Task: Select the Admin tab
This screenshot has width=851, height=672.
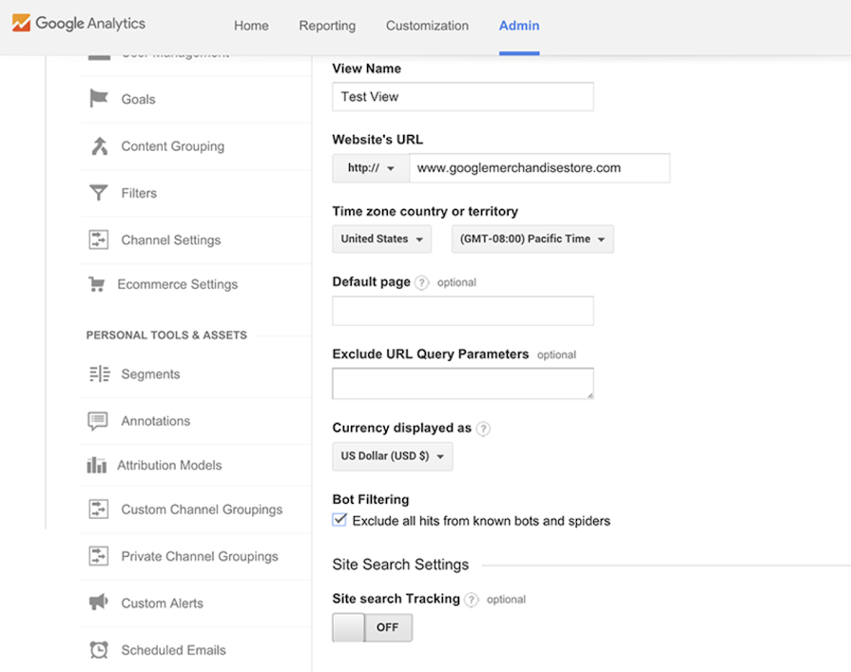Action: tap(519, 26)
